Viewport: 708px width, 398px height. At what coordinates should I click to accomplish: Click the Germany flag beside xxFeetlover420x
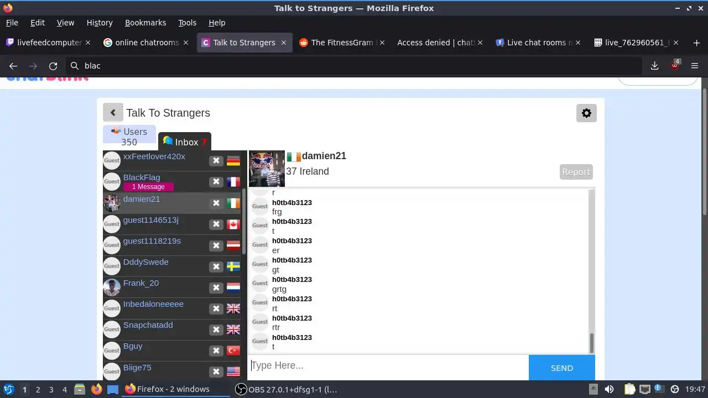(x=233, y=161)
